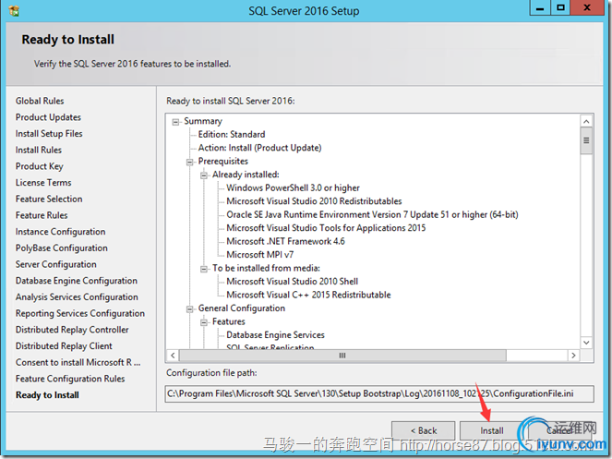Select the Global Rules step
The image size is (612, 459).
[x=40, y=101]
